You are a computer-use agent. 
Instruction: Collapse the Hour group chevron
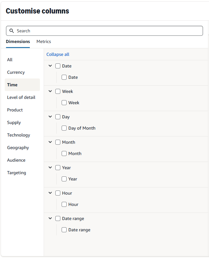[x=50, y=193]
